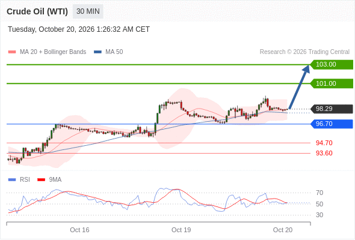The height and width of the screenshot is (240, 355).
Task: Click the 96.70 blue pivot tag
Action: [332, 124]
